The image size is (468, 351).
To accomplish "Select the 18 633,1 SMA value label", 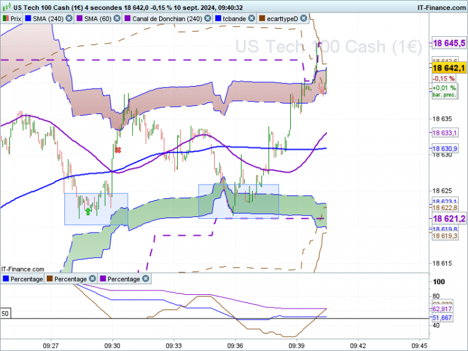I will (444, 133).
